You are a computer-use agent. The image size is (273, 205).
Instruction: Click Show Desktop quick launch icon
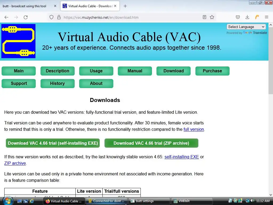(x=19, y=201)
